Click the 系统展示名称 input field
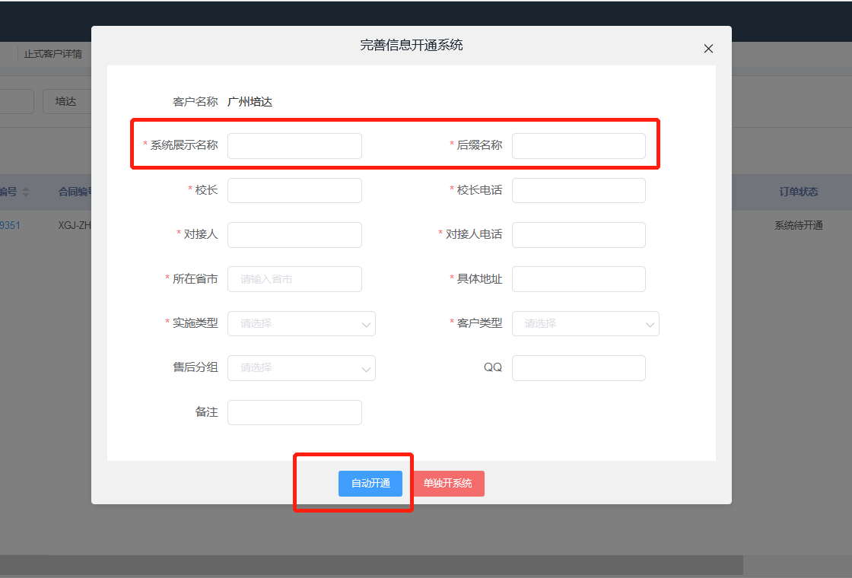This screenshot has width=852, height=578. (x=294, y=146)
